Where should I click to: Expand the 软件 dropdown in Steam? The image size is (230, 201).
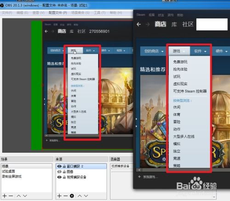pyautogui.click(x=201, y=51)
